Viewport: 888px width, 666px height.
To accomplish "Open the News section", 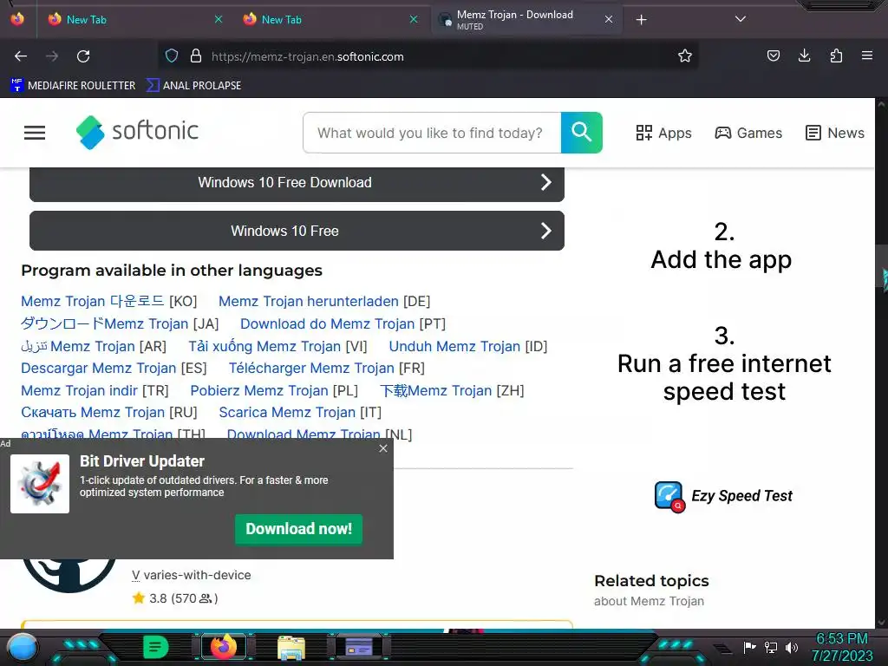I will [835, 133].
